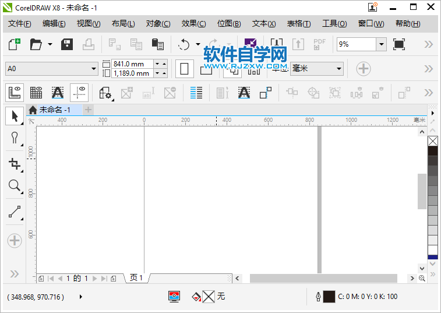Click the page width 841.0 mm field
This screenshot has height=313, width=441.
[132, 64]
